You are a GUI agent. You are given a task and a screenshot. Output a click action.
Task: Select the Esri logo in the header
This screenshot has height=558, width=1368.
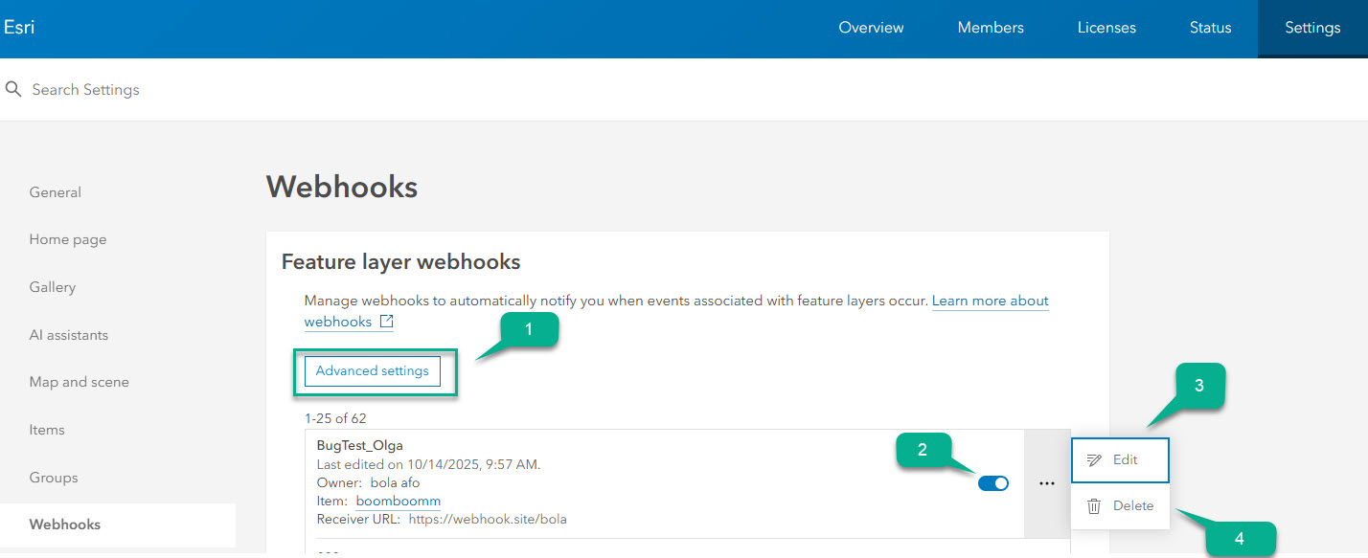19,27
